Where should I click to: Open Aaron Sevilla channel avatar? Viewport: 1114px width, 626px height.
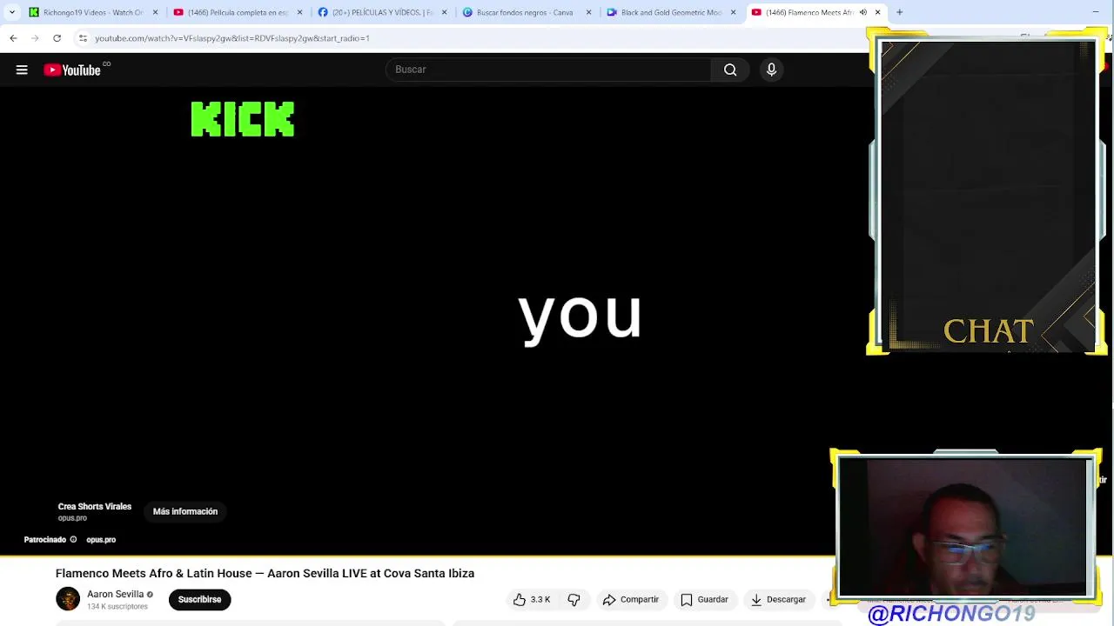coord(68,599)
